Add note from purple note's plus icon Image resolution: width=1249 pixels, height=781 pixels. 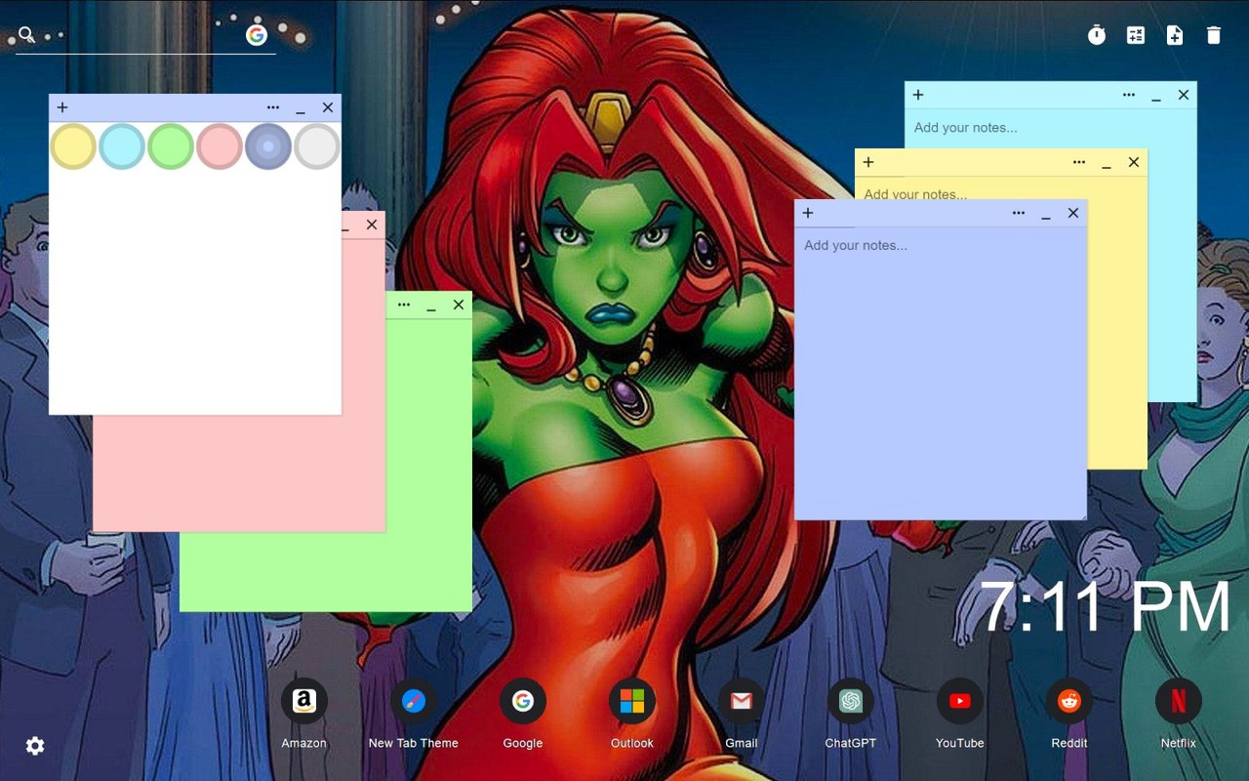click(x=808, y=213)
